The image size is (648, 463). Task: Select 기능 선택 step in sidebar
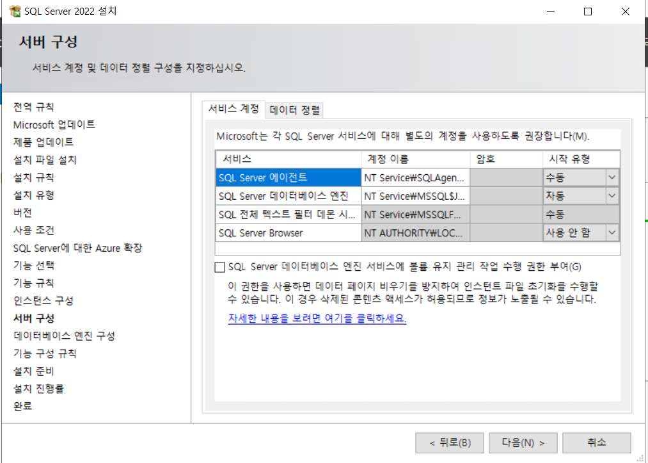(x=33, y=265)
